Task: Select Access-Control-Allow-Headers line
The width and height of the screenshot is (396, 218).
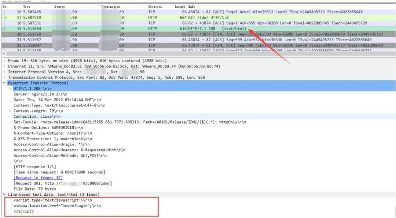Action: pyautogui.click(x=69, y=150)
